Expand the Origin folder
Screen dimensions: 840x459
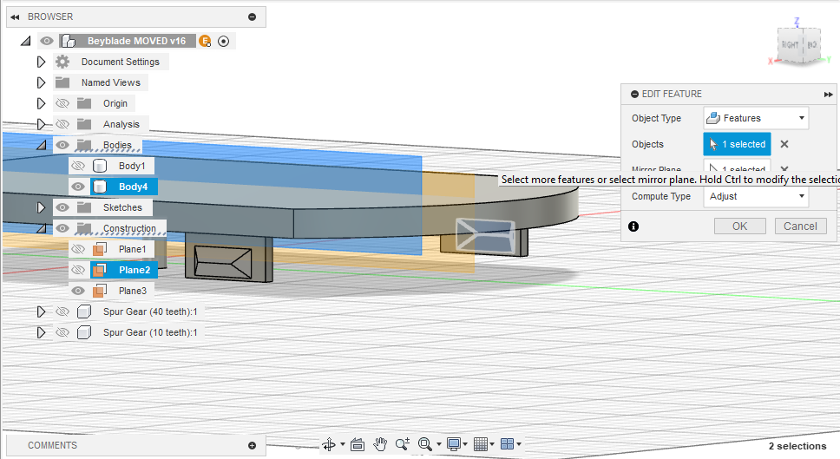[x=41, y=103]
